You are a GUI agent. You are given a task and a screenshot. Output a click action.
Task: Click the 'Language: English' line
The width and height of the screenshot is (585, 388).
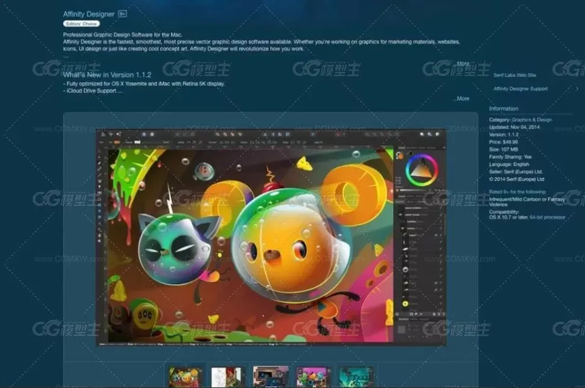pos(509,165)
